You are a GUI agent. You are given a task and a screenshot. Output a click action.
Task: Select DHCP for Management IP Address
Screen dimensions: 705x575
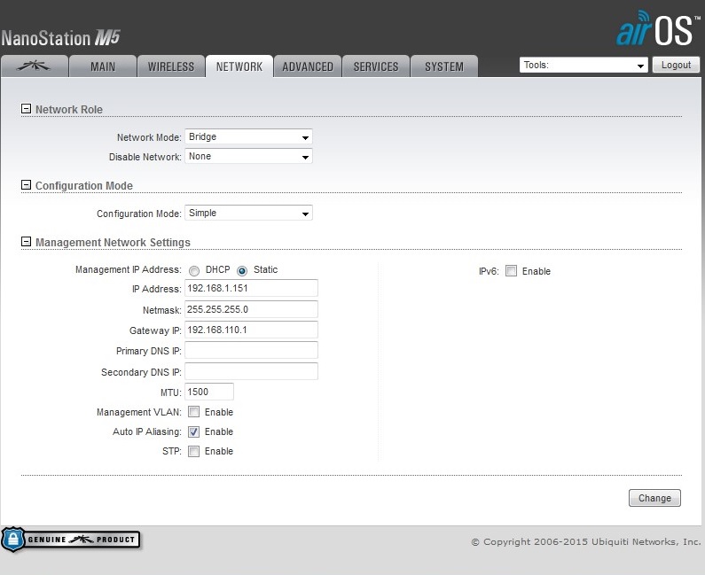pyautogui.click(x=194, y=270)
